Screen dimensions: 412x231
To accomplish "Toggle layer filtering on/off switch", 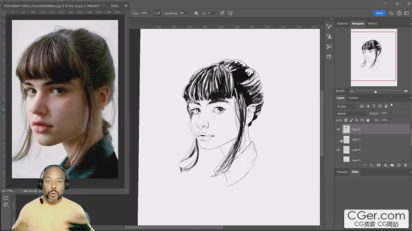I will [391, 105].
